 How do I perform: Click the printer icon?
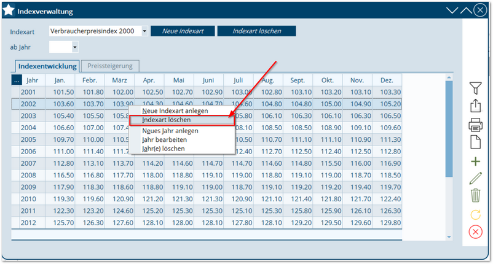pyautogui.click(x=475, y=125)
